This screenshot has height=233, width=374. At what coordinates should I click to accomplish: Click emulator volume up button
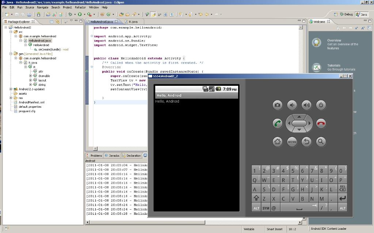(306, 105)
